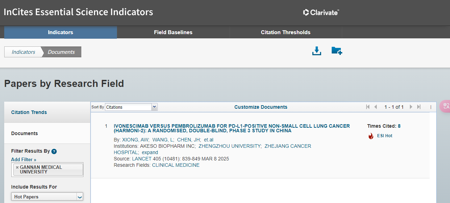This screenshot has width=450, height=203.
Task: Open the Citation Thresholds tab
Action: [286, 32]
